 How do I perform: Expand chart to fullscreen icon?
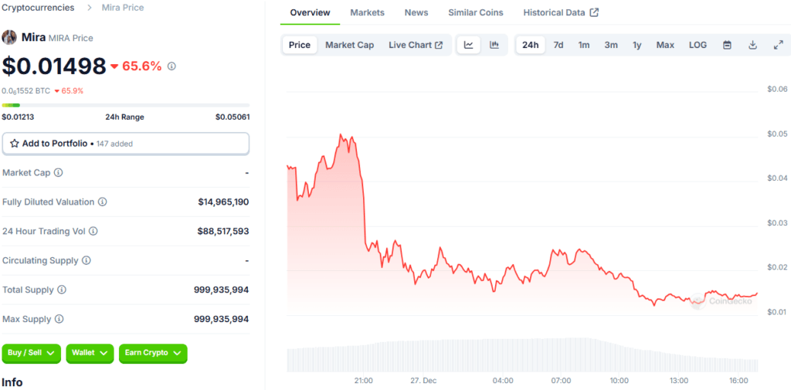pyautogui.click(x=778, y=45)
